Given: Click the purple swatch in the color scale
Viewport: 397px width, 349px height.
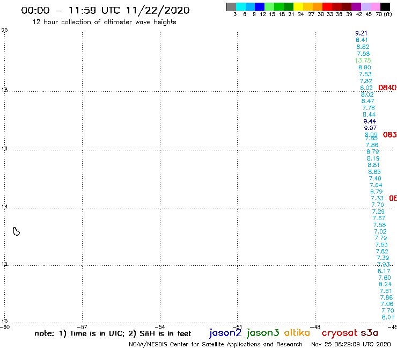Looking at the screenshot, I should pyautogui.click(x=356, y=6).
